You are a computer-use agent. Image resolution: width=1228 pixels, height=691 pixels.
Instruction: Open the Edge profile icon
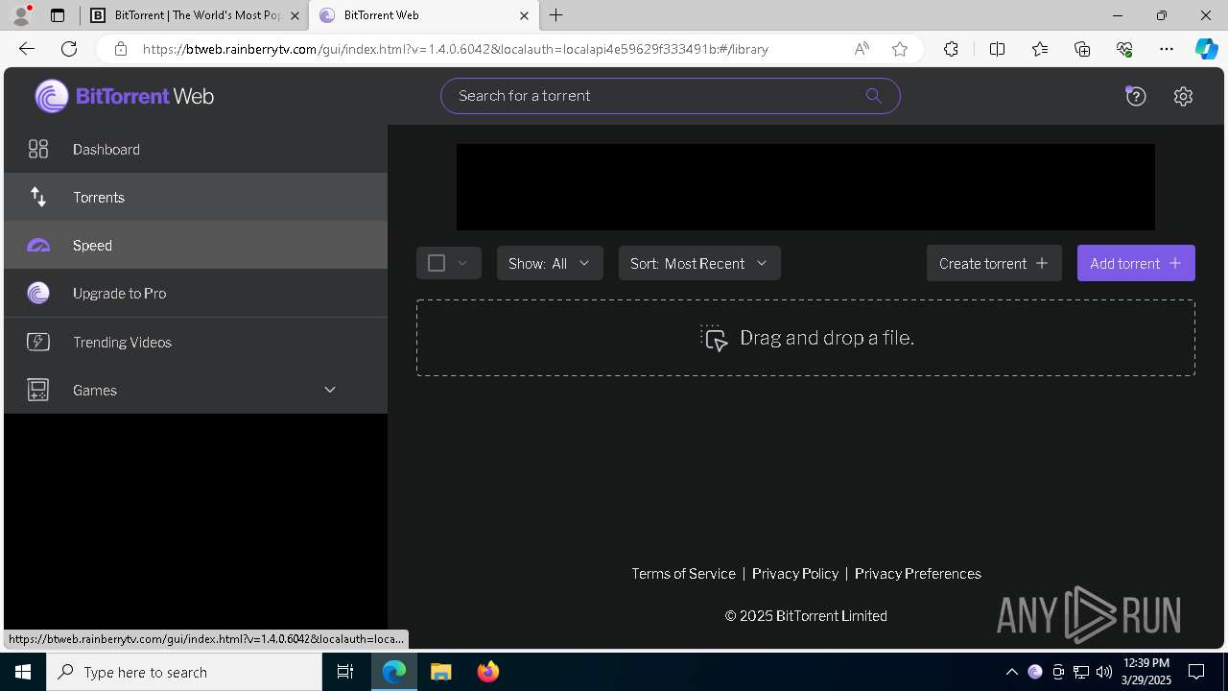(x=21, y=15)
